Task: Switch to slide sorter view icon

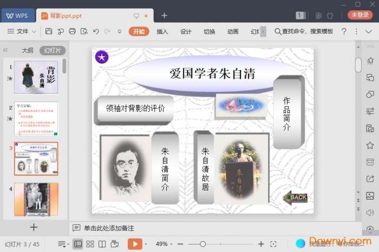Action: (90, 244)
